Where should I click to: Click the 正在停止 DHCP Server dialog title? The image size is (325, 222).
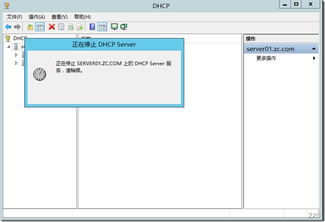point(104,44)
